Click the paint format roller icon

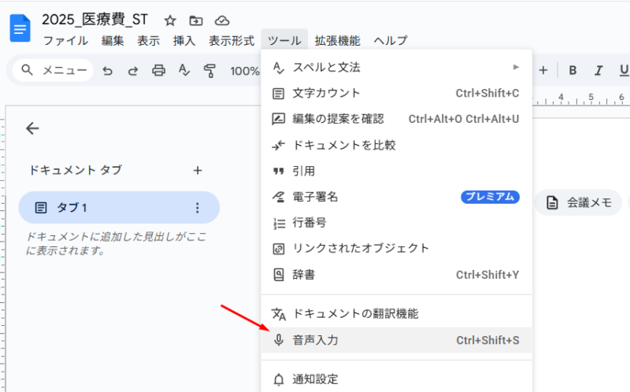(209, 71)
